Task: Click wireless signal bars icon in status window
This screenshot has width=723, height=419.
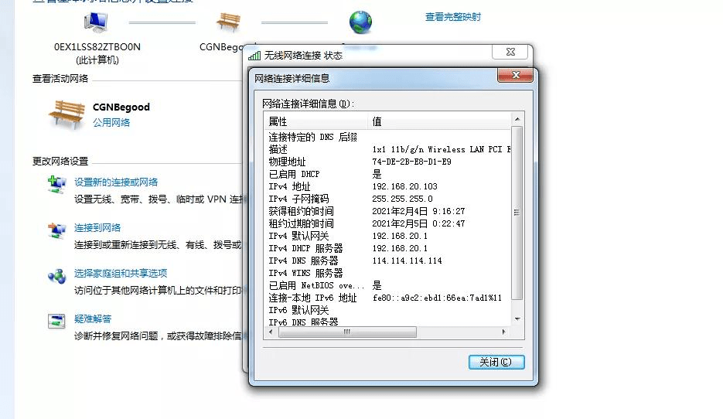Action: [x=254, y=56]
